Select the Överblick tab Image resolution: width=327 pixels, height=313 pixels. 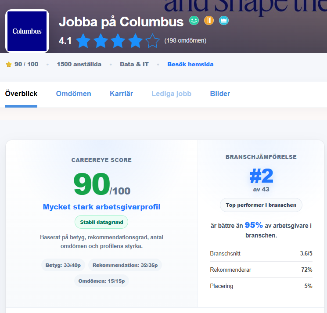[21, 94]
